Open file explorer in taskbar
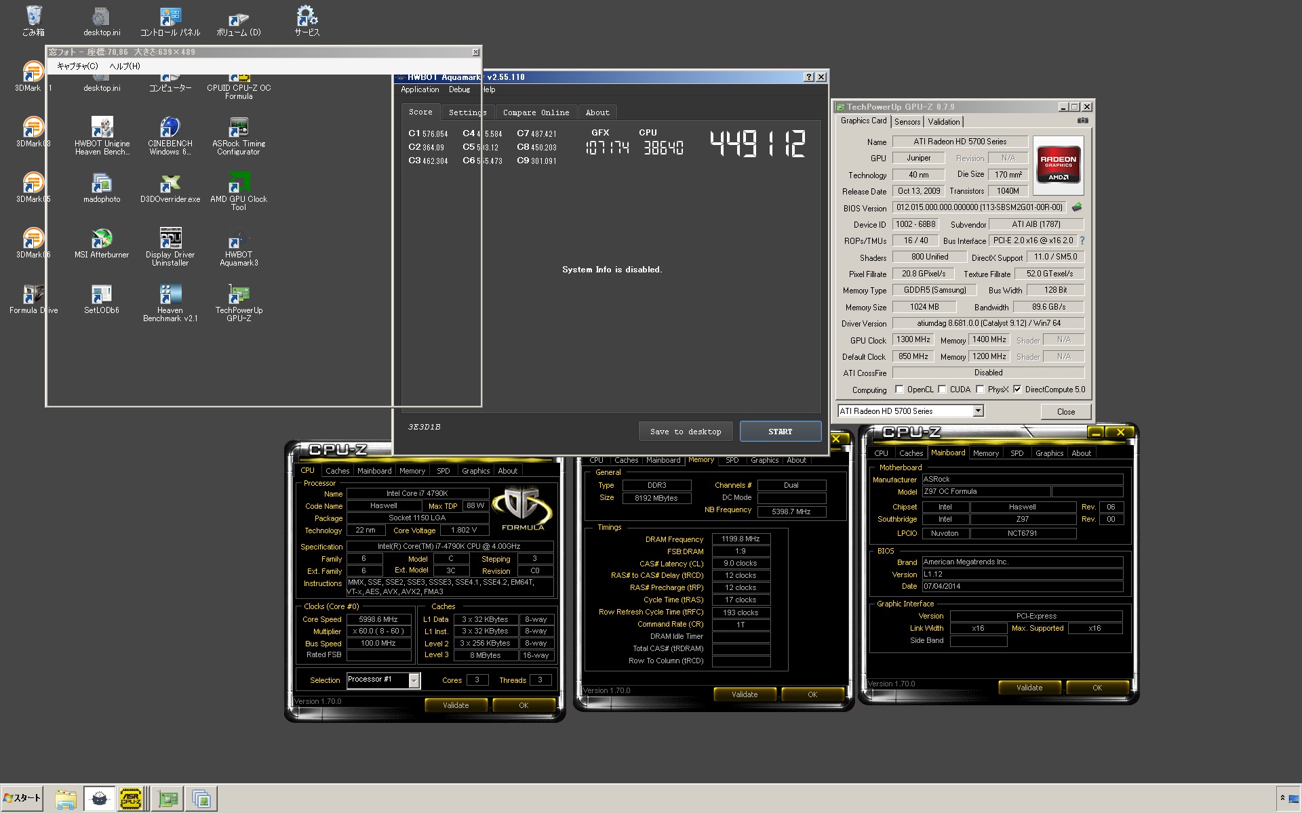The width and height of the screenshot is (1302, 813). click(x=66, y=799)
